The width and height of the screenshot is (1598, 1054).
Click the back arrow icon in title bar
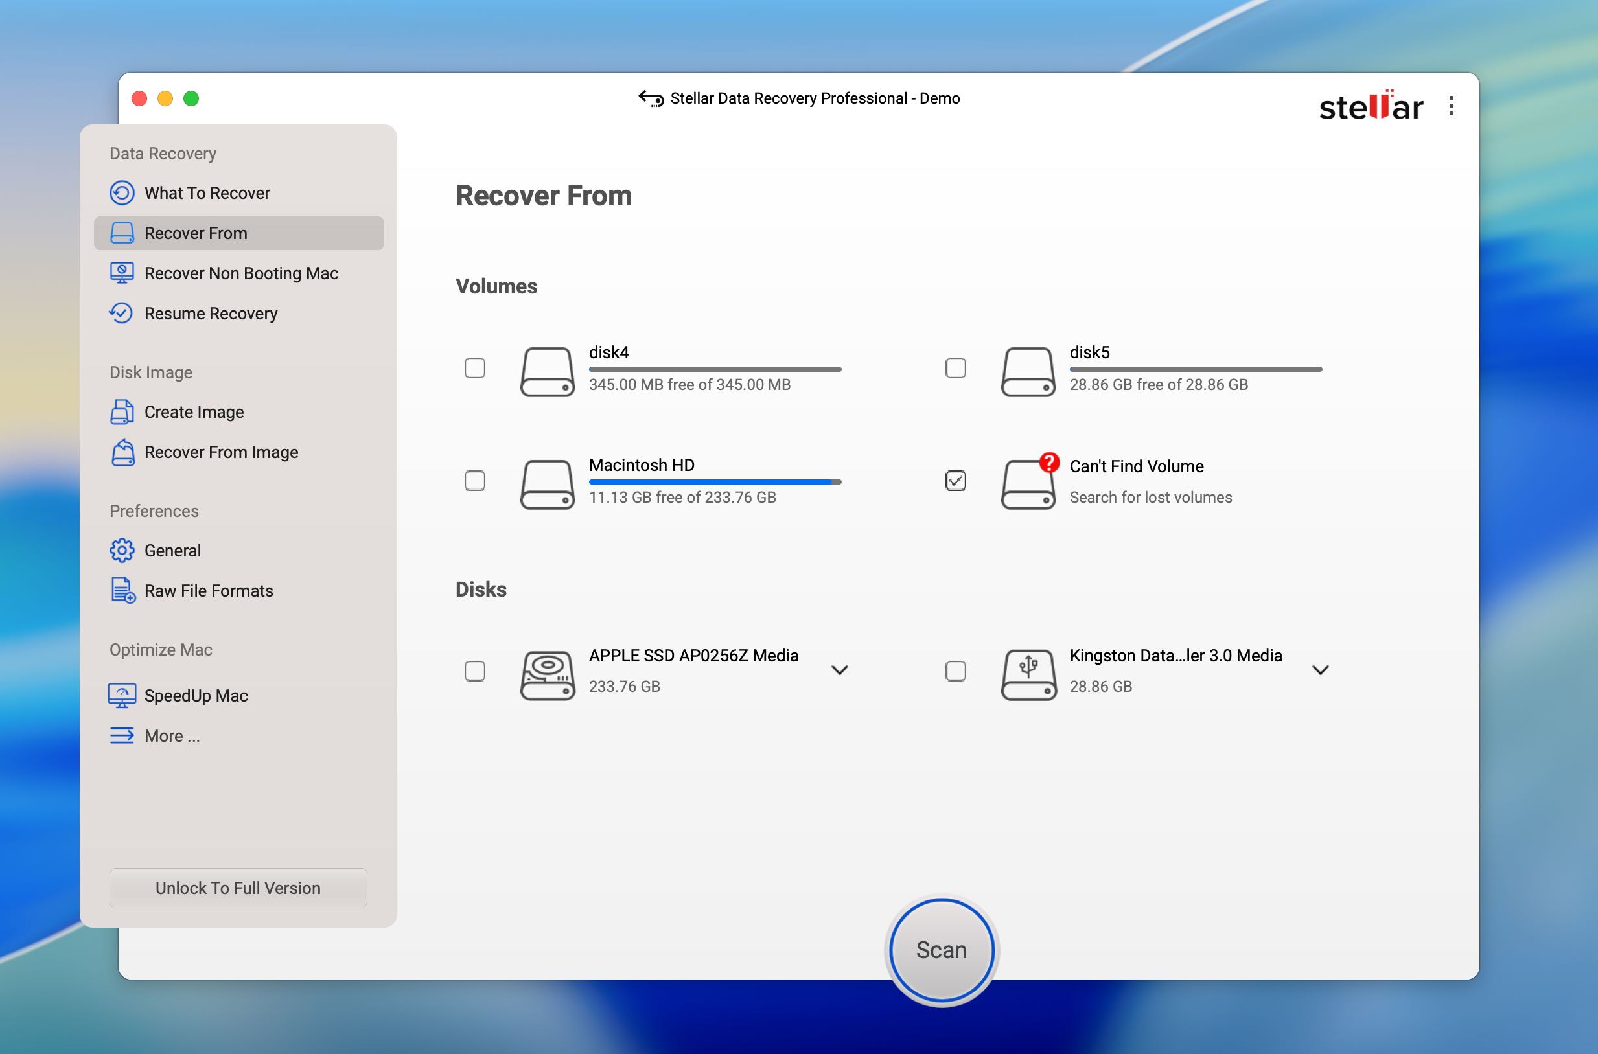651,99
